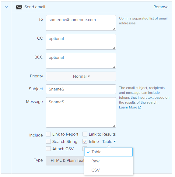
Task: Click the CC field resize handle
Action: tap(114, 48)
